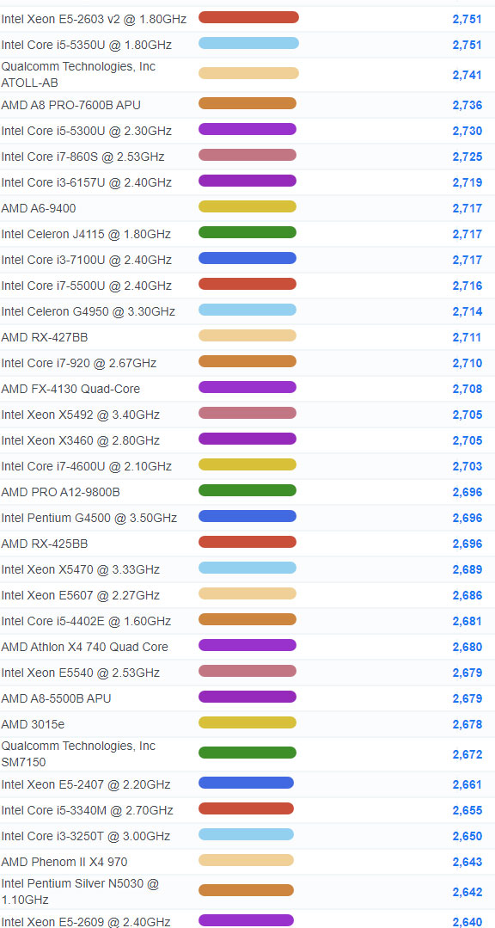The image size is (495, 928).
Task: Click the Intel Xeon E5540 @ 2.53GHz name
Action: click(81, 673)
